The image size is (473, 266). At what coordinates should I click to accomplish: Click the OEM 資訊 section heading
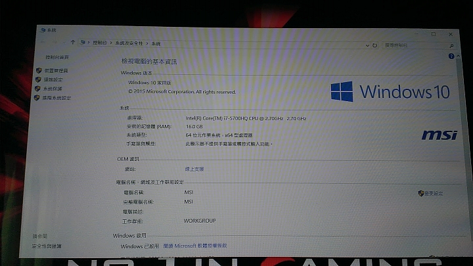pyautogui.click(x=128, y=159)
